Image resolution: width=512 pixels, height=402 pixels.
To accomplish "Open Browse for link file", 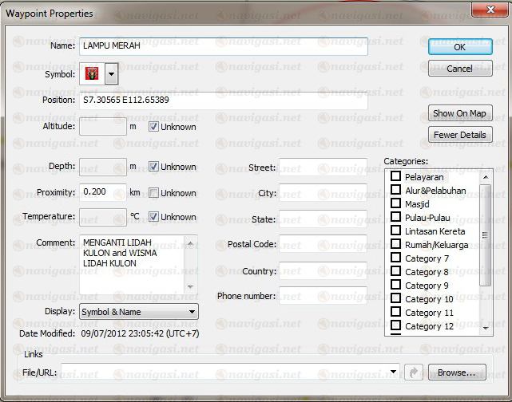I will pyautogui.click(x=457, y=372).
